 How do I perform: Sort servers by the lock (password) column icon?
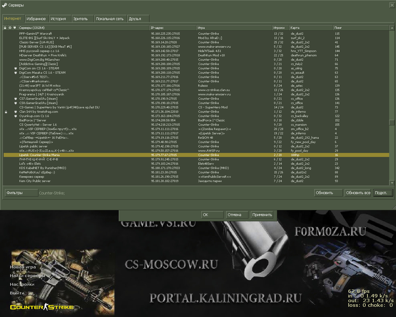click(5, 28)
